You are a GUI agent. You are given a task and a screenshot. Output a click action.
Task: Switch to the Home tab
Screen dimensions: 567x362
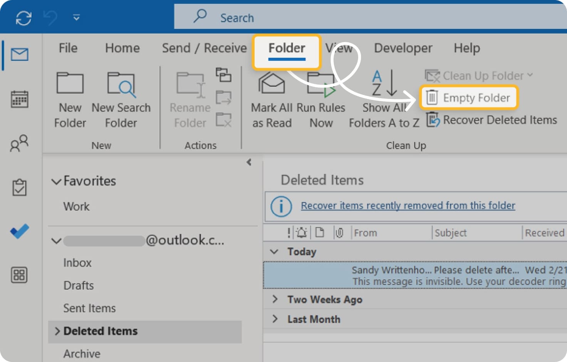[122, 48]
